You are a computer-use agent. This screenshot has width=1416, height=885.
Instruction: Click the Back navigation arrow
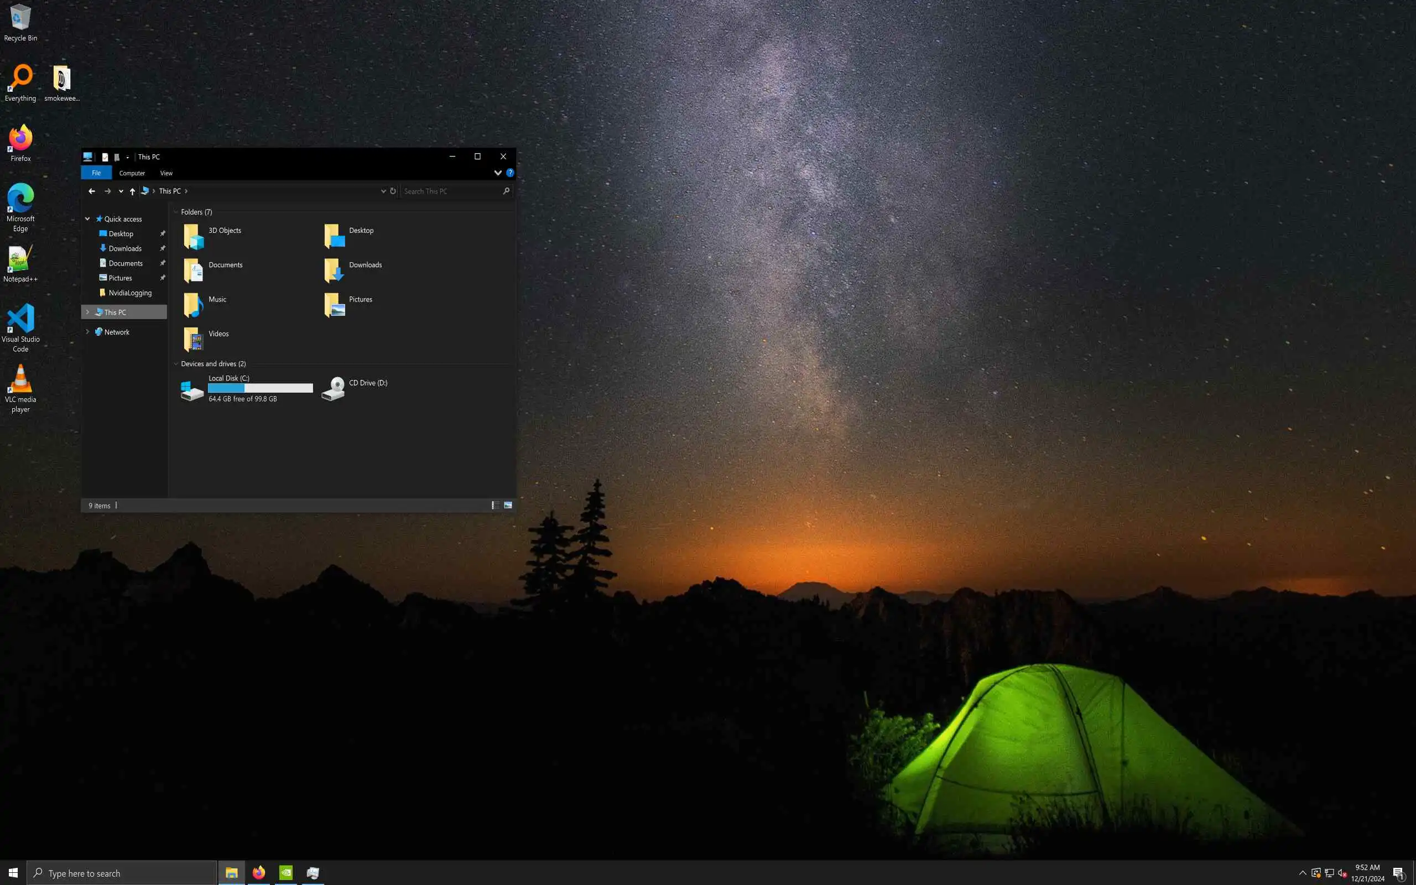pos(92,191)
